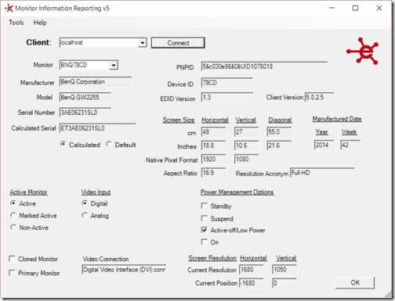The image size is (395, 301).
Task: Click the Calculated Serial field
Action: tap(97, 128)
